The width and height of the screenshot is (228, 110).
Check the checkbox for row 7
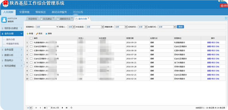coord(31,67)
